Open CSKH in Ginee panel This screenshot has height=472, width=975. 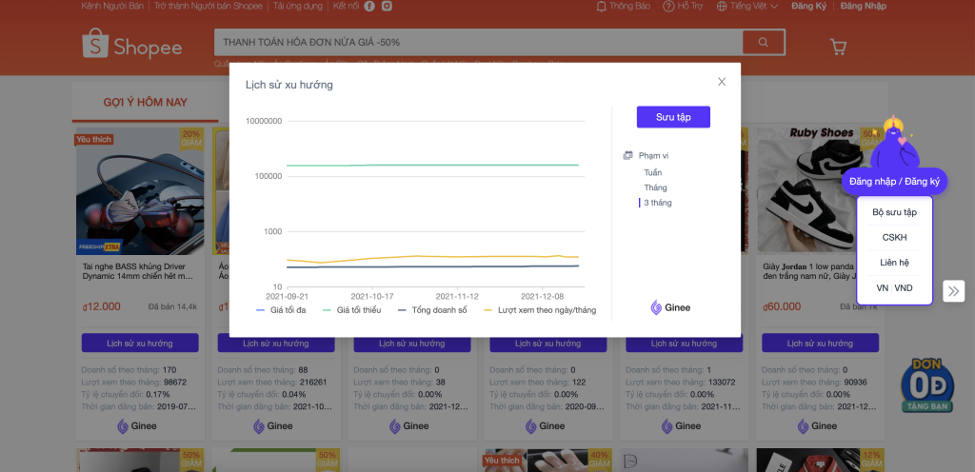click(894, 237)
